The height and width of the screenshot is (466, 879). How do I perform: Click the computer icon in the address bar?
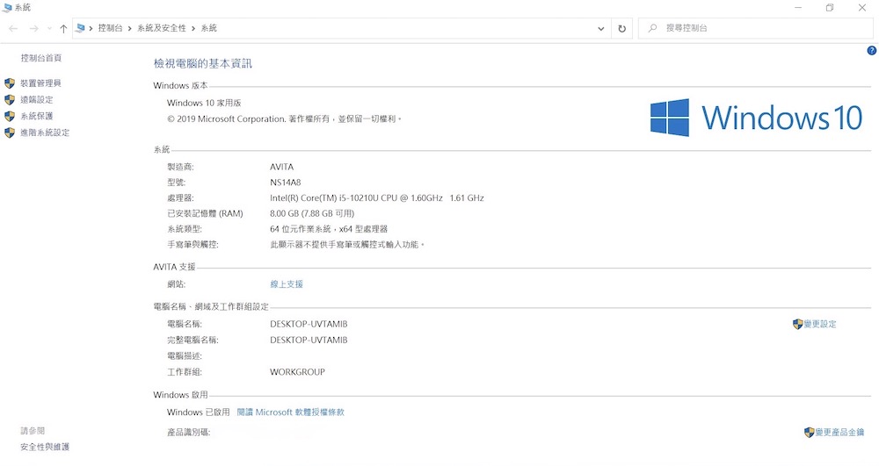81,28
